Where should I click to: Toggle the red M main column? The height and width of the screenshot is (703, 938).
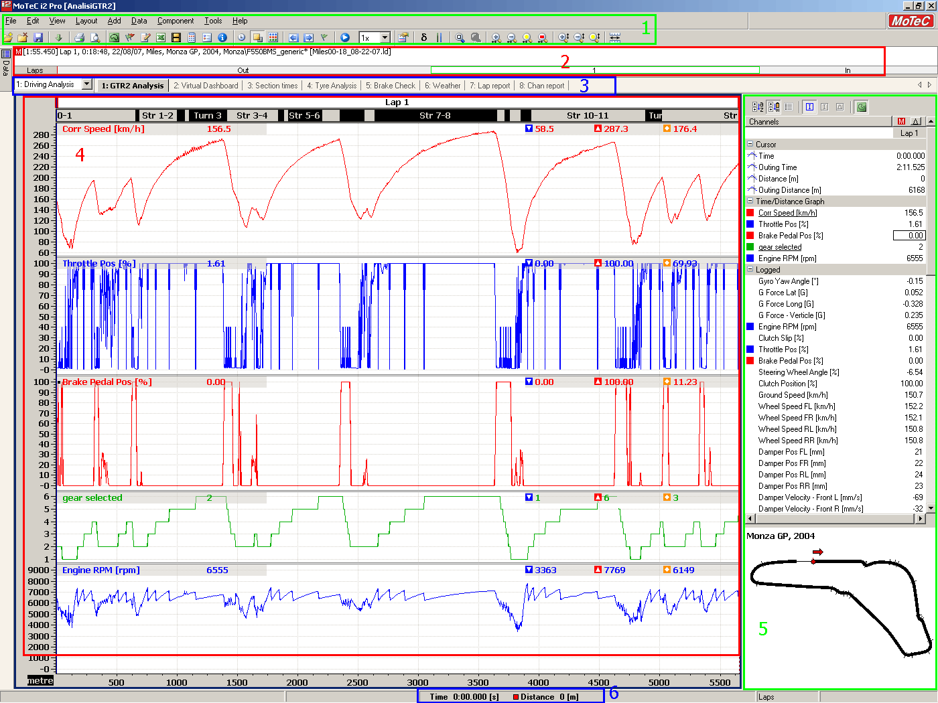point(901,121)
